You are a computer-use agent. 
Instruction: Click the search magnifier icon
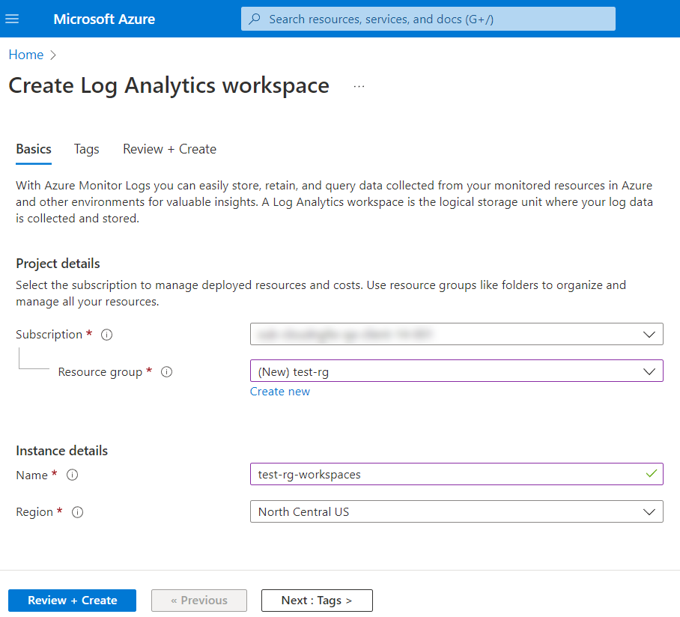(x=255, y=19)
